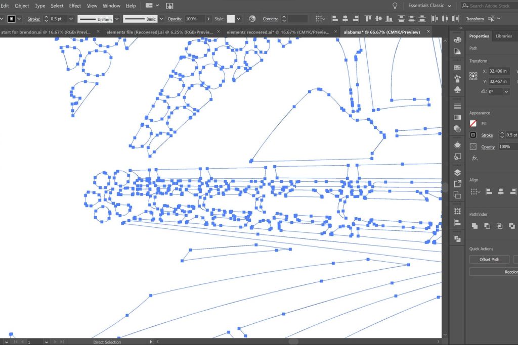Image resolution: width=518 pixels, height=345 pixels.
Task: Click Properties panel Horizontal Align Center
Action: pyautogui.click(x=501, y=191)
